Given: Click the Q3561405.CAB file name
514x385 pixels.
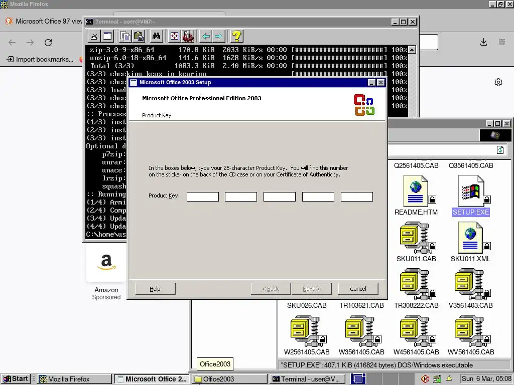Looking at the screenshot, I should click(471, 165).
